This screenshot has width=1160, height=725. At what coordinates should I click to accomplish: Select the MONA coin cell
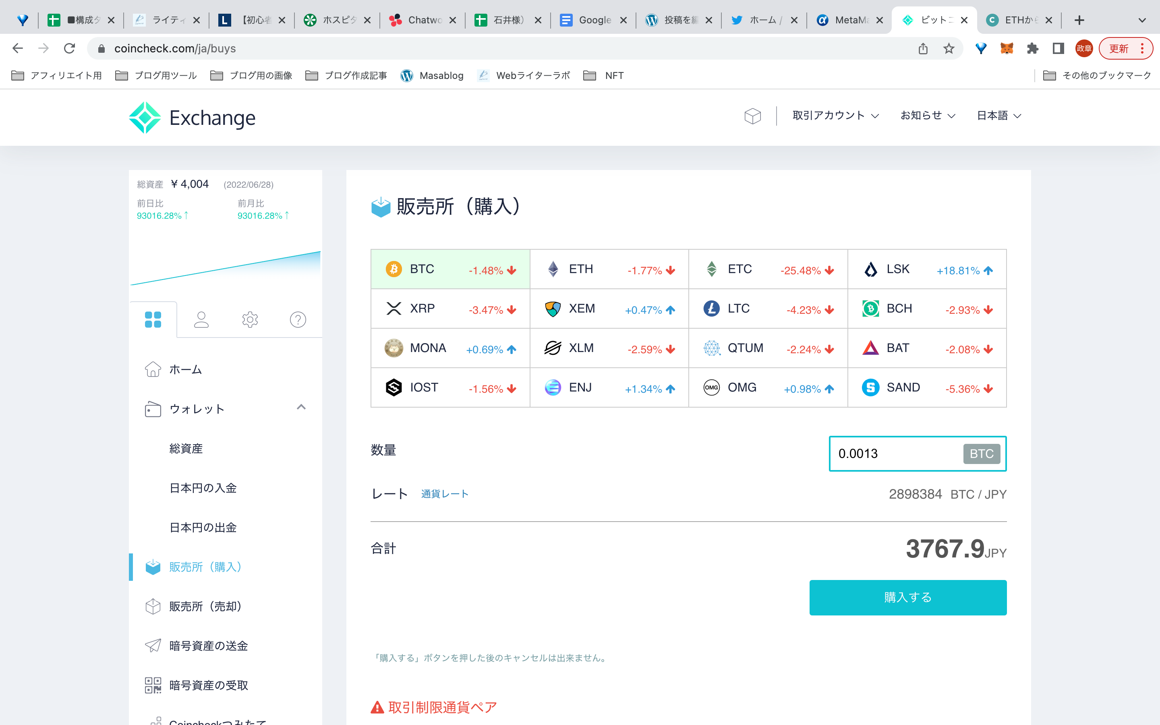[451, 348]
